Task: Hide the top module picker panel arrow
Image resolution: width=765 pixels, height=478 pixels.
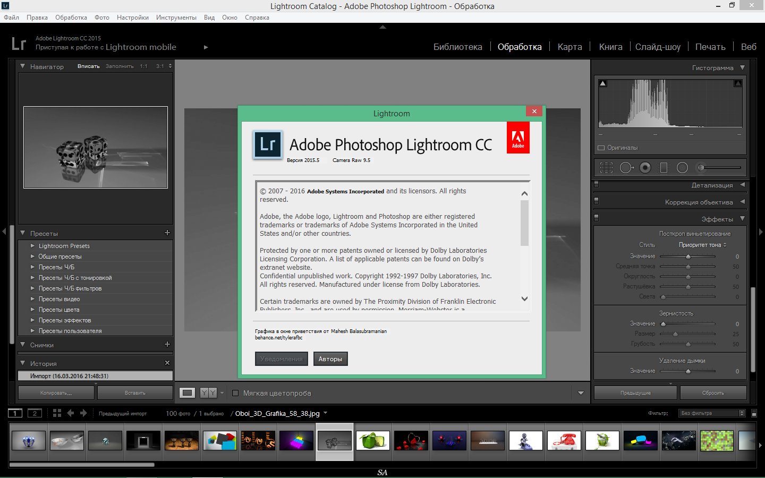Action: 382,27
